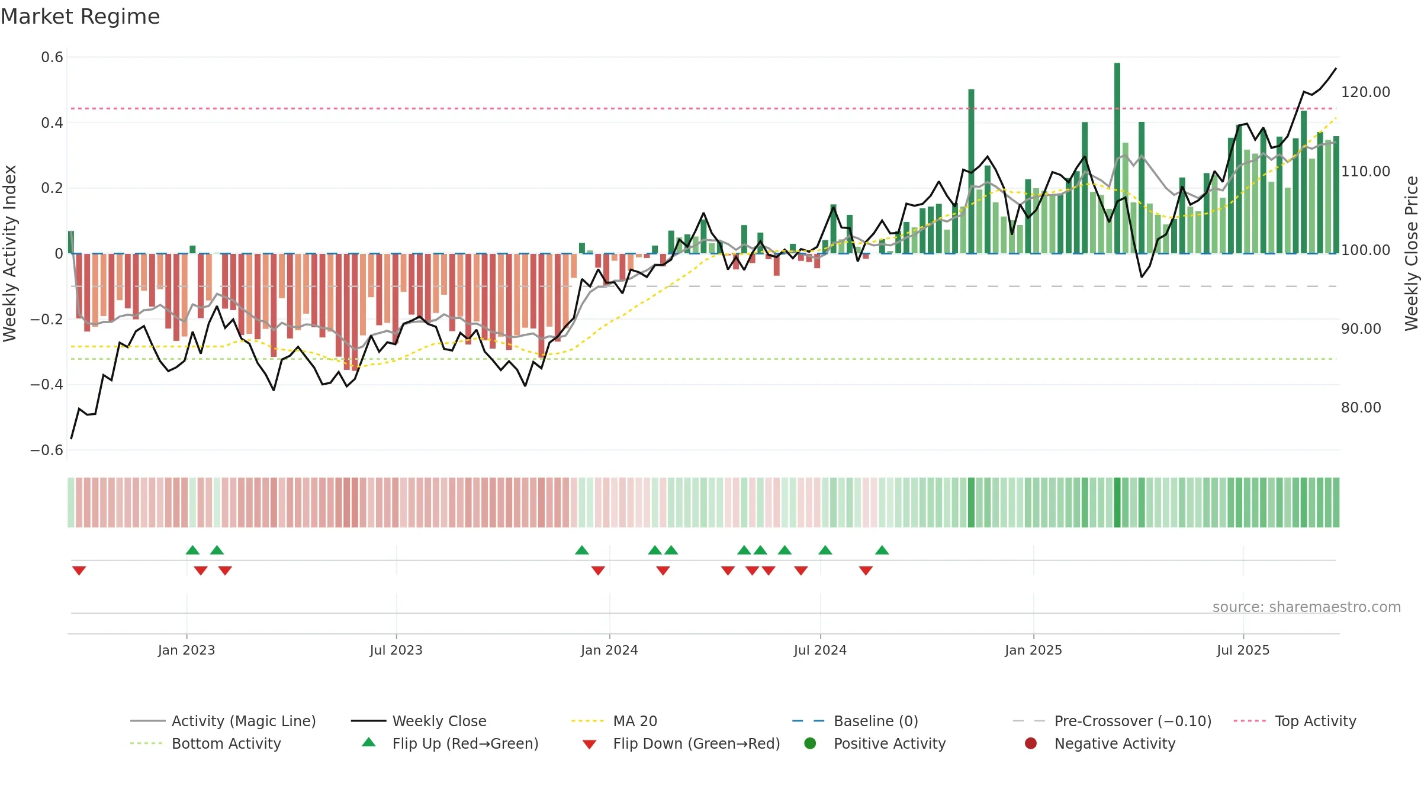Viewport: 1421px width, 799px height.
Task: Click the green Flip Up triangle legend icon
Action: 369,742
